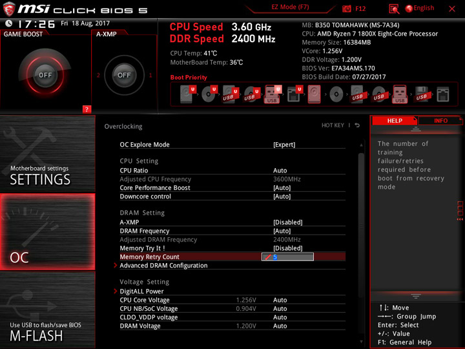Toggle the GAME BOOST knob
This screenshot has height=349, width=465.
[45, 75]
